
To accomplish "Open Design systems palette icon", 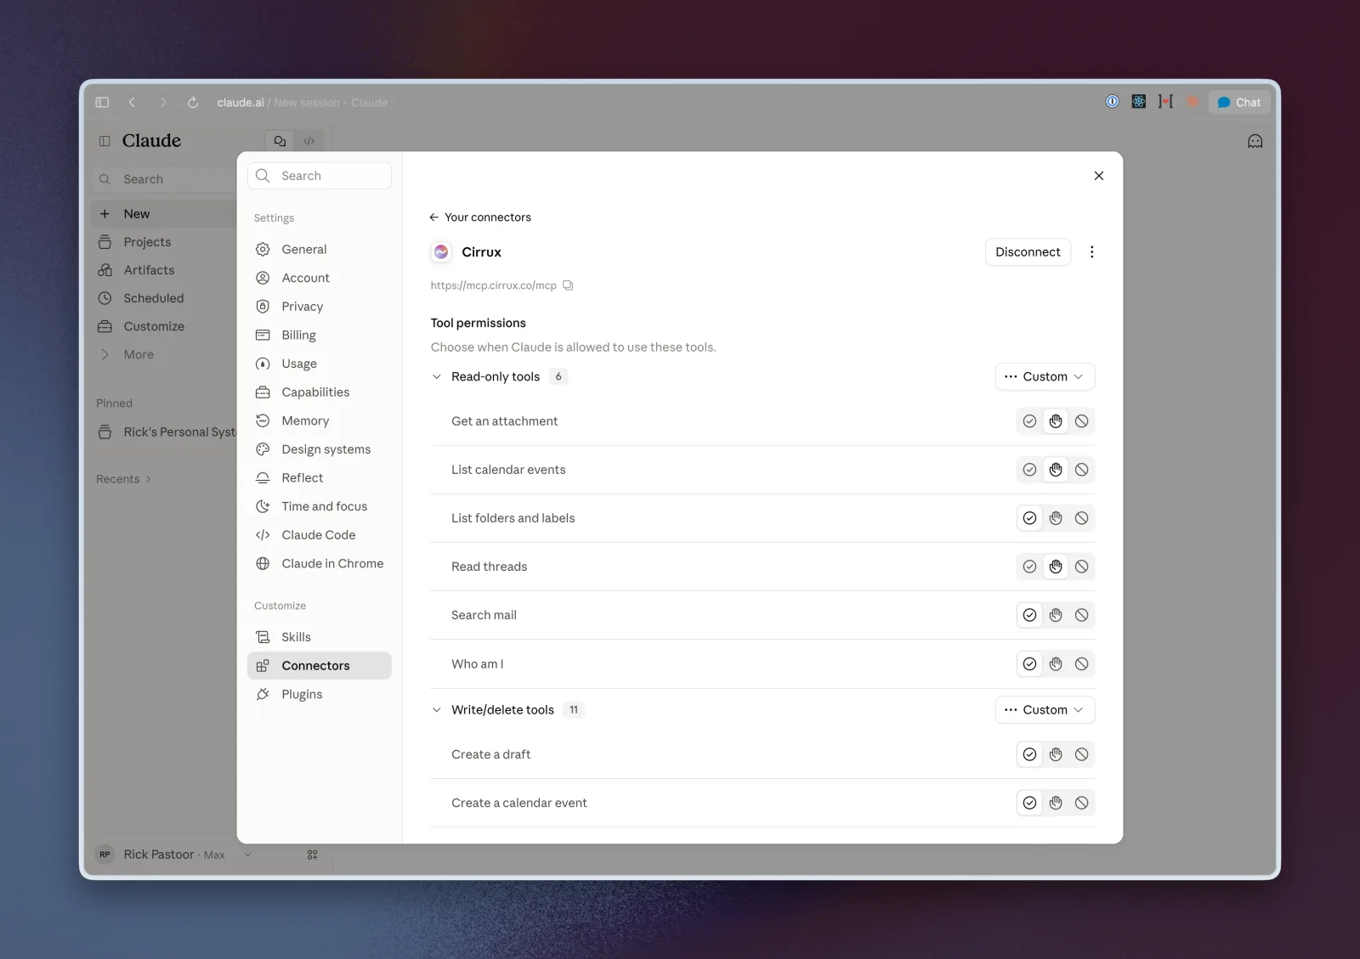I will pyautogui.click(x=263, y=449).
